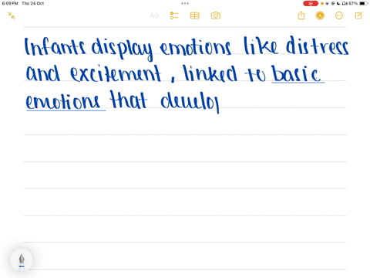This screenshot has height=278, width=370.
Task: Insert a checklist with the checklist icon
Action: tap(174, 15)
